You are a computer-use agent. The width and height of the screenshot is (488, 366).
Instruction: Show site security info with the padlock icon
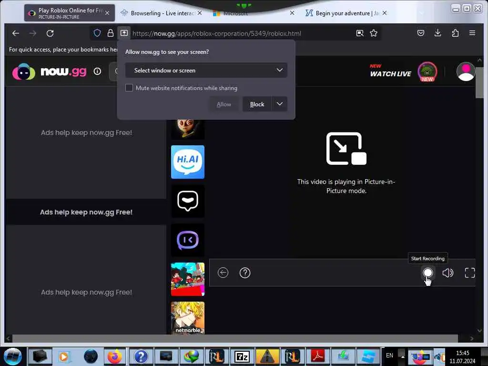click(110, 33)
